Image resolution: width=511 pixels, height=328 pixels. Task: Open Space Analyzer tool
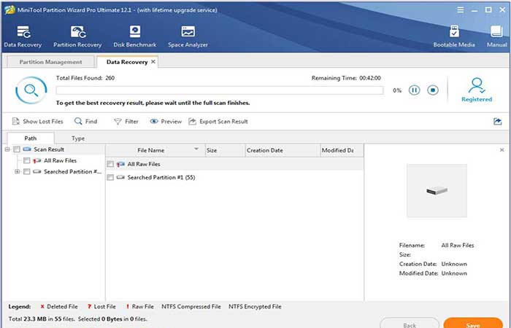click(x=188, y=36)
